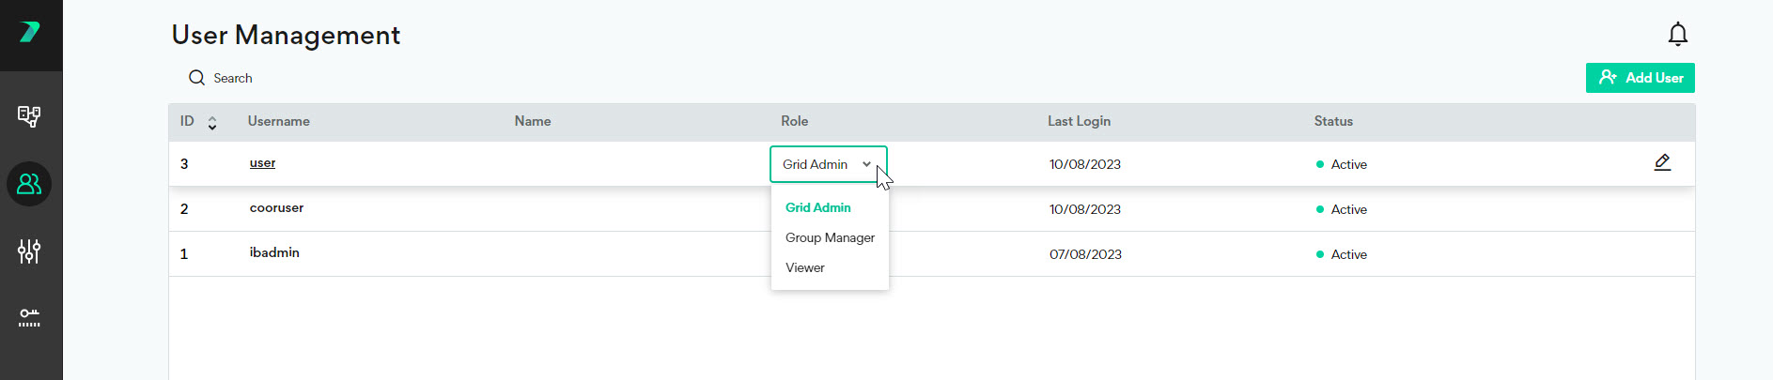Pick Viewer from the role options

coord(805,267)
